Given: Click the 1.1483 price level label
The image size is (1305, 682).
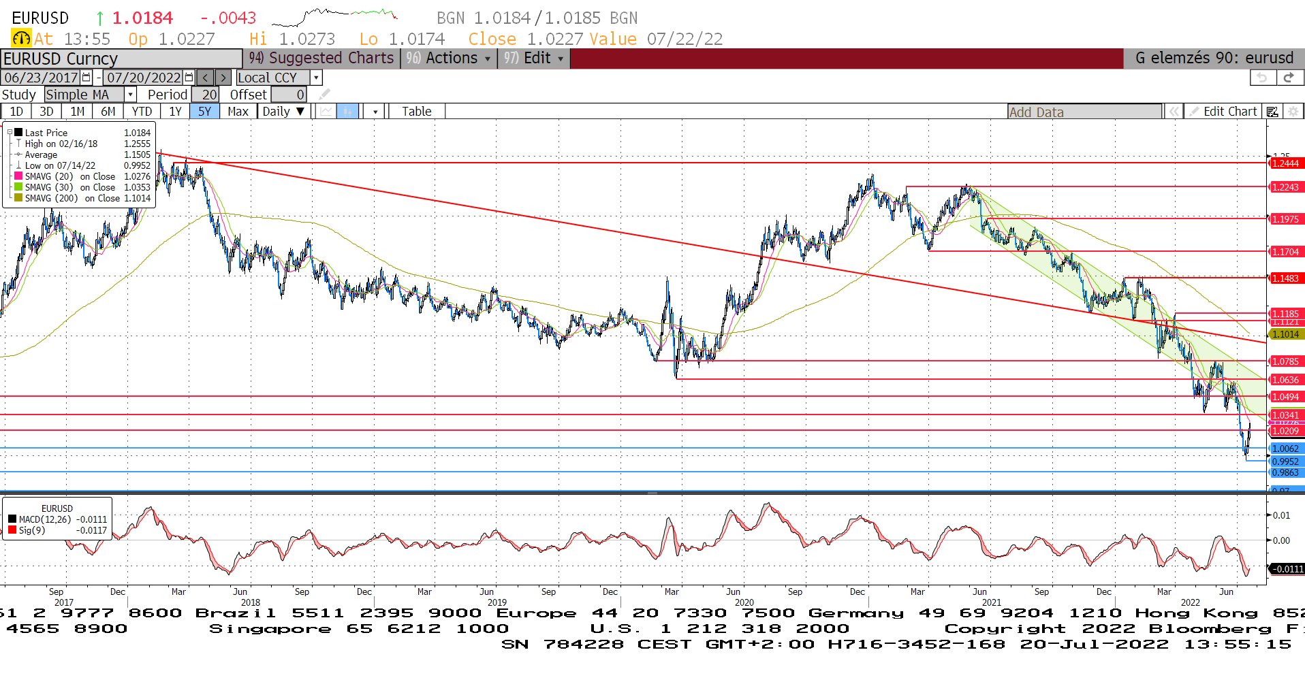Looking at the screenshot, I should click(x=1286, y=278).
